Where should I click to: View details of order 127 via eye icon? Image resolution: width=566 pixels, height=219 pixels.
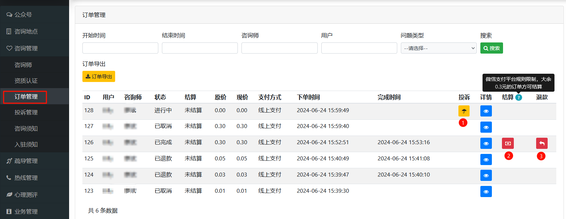[486, 127]
